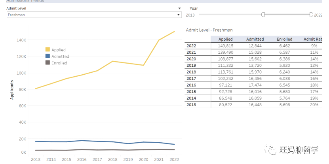This screenshot has height=164, width=329.
Task: Click the 17,474 admitted cell
Action: click(x=255, y=85)
